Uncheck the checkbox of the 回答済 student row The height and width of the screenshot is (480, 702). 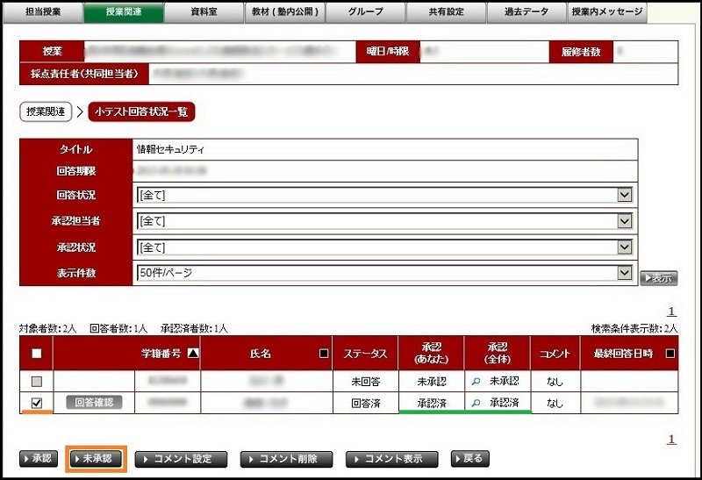(x=36, y=403)
